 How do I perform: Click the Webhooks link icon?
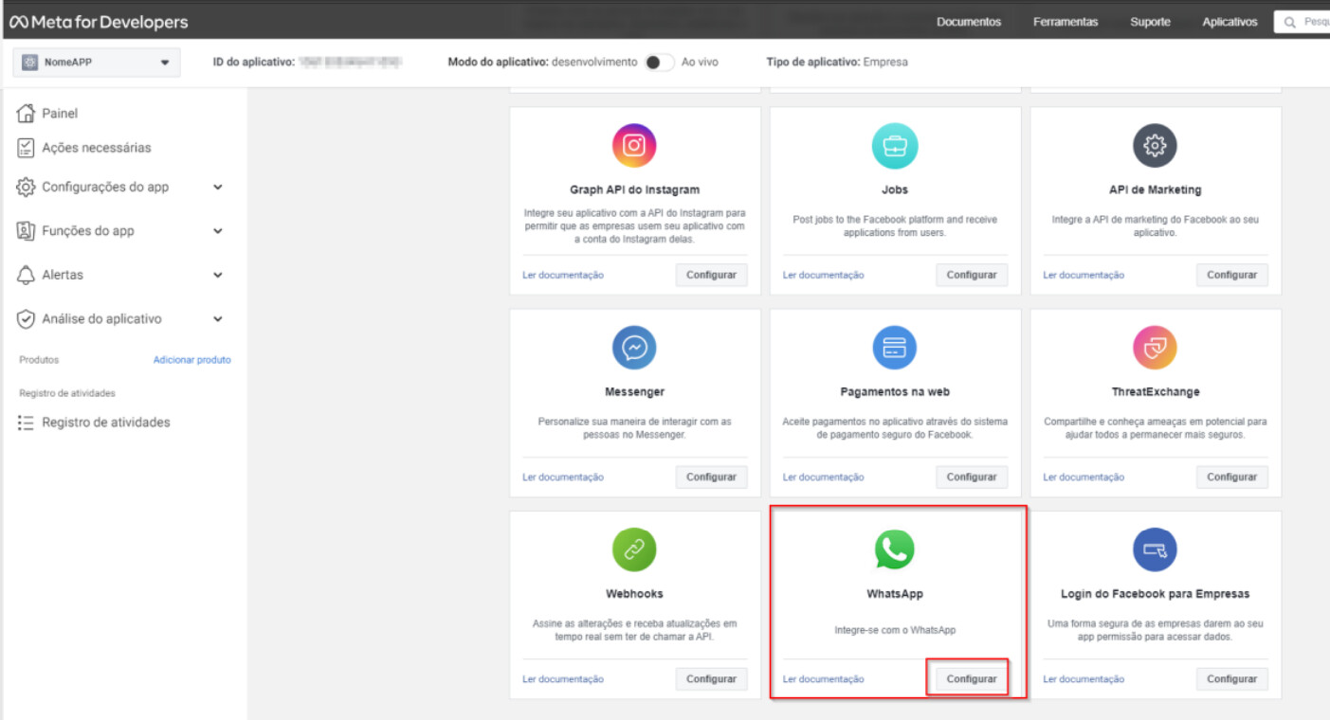634,550
